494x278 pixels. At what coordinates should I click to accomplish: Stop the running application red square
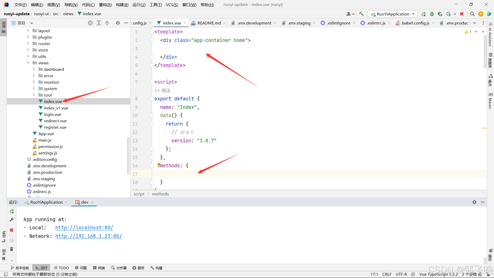pos(462,14)
